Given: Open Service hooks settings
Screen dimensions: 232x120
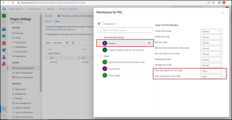Looking at the screenshot, I should 21,52.
